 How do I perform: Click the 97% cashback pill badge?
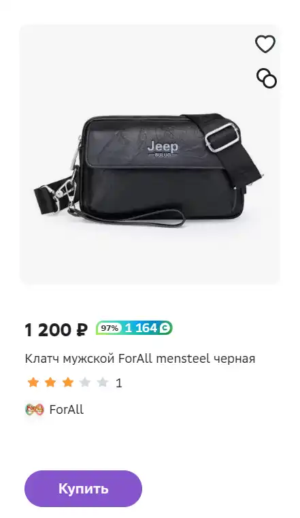point(110,328)
